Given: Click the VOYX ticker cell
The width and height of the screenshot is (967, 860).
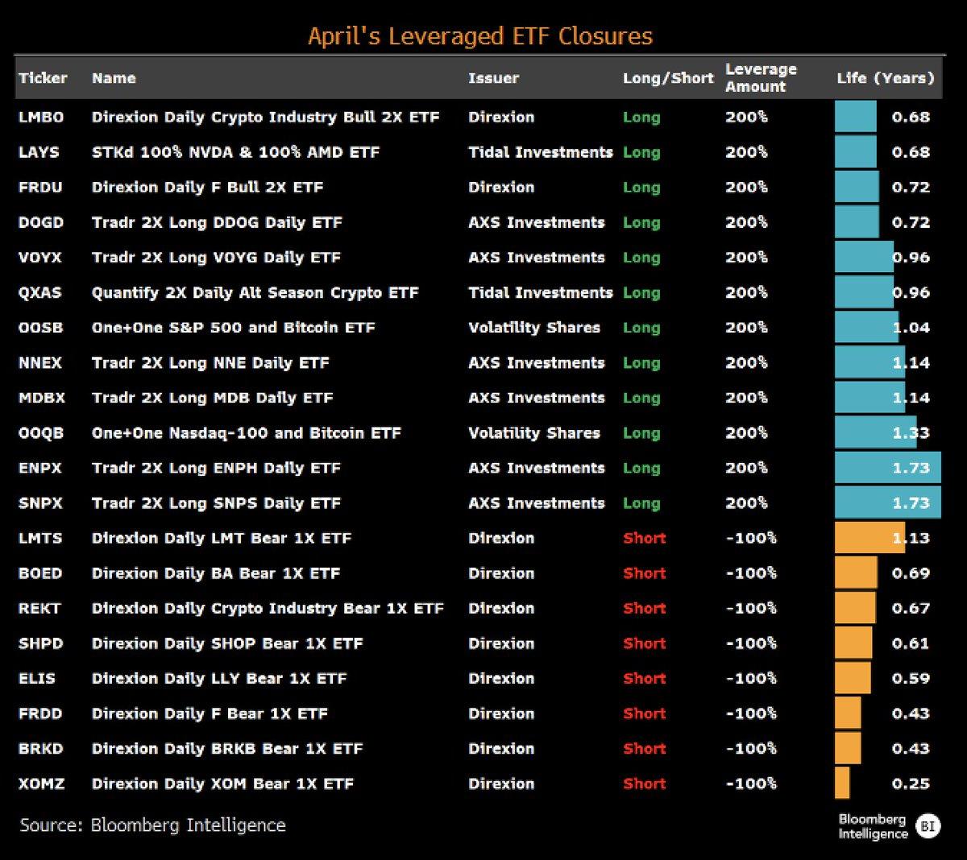Looking at the screenshot, I should coord(40,258).
